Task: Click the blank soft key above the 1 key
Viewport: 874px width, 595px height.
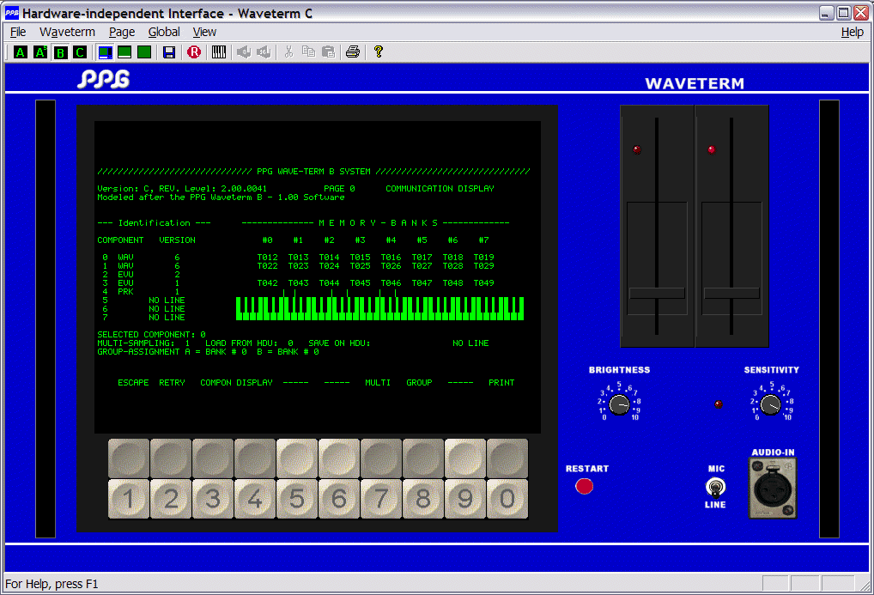Action: tap(129, 458)
